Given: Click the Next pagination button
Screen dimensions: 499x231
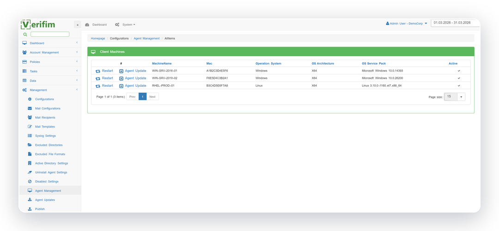Looking at the screenshot, I should coord(152,96).
